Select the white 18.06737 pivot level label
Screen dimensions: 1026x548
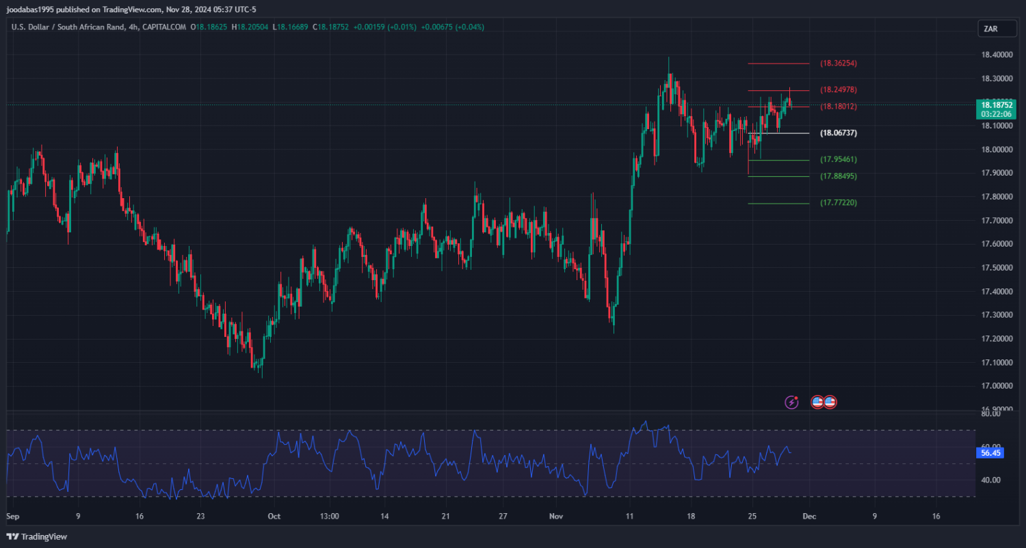(838, 133)
